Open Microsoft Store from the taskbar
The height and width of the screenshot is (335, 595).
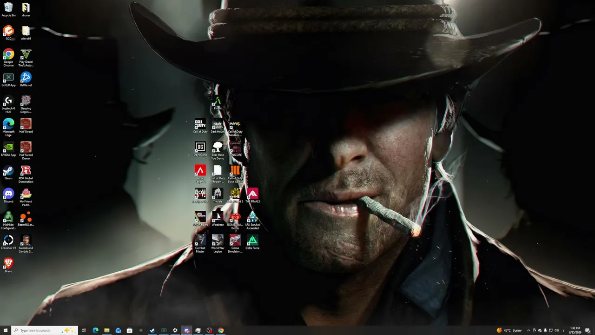tap(130, 330)
